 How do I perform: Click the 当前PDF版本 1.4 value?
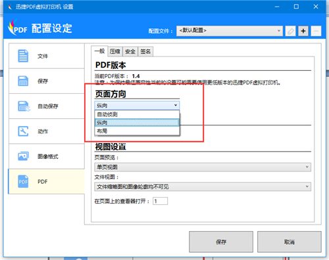point(136,76)
